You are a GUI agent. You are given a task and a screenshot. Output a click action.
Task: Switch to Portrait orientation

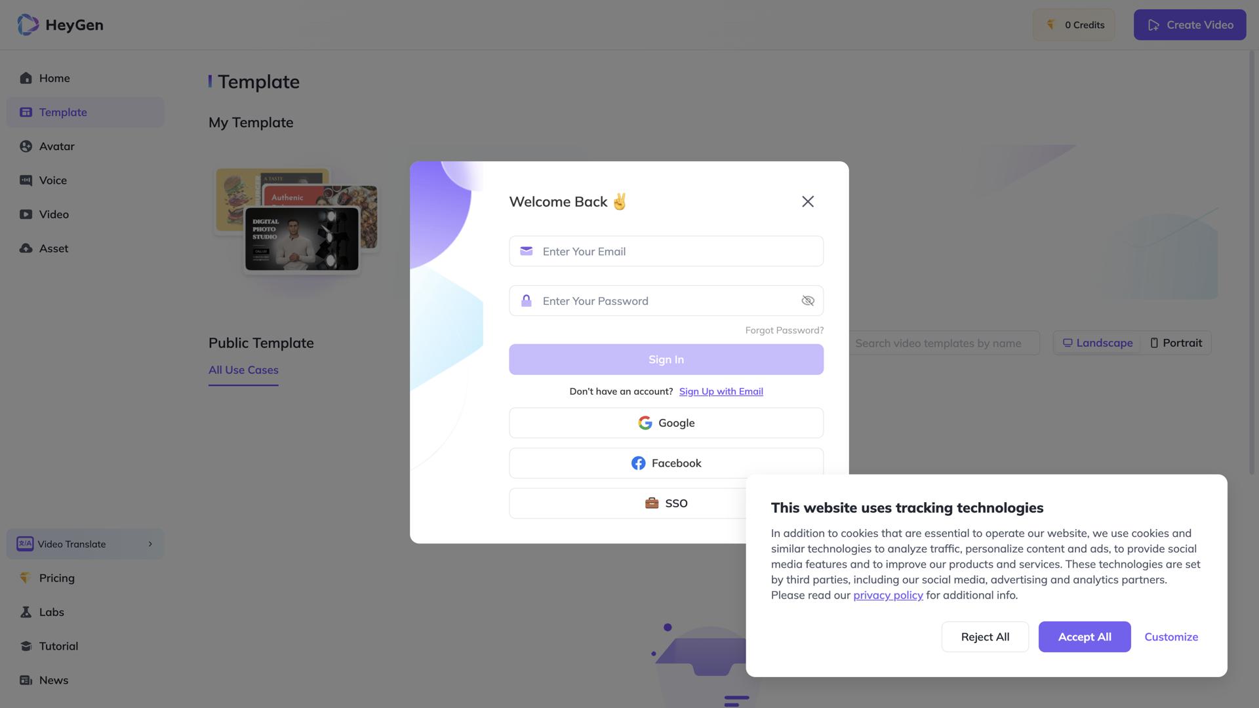tap(1176, 343)
